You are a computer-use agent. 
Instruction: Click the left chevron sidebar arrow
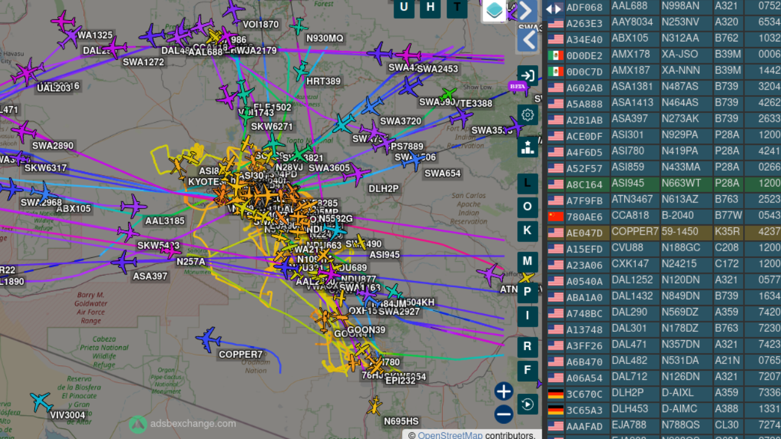[528, 40]
